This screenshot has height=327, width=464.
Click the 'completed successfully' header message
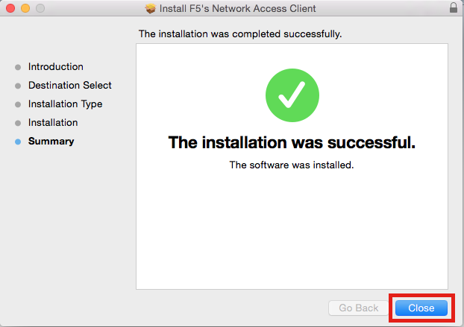[x=240, y=34]
